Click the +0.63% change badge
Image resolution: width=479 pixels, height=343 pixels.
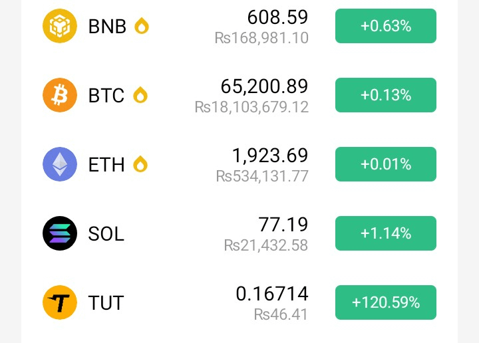click(x=385, y=26)
